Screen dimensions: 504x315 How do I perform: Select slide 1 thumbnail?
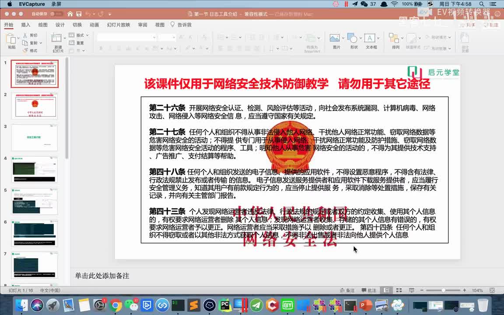pyautogui.click(x=35, y=73)
